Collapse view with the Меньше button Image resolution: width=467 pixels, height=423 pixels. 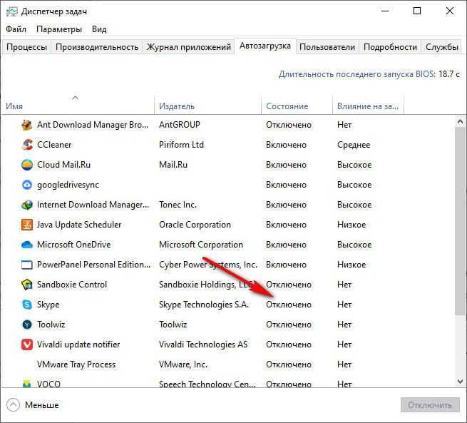coord(33,405)
